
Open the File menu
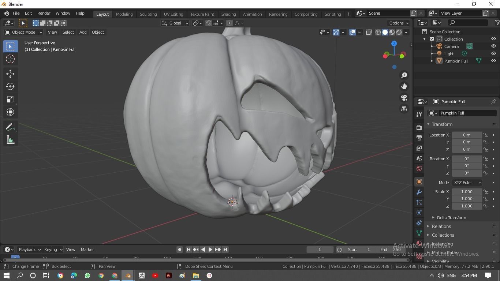16,13
